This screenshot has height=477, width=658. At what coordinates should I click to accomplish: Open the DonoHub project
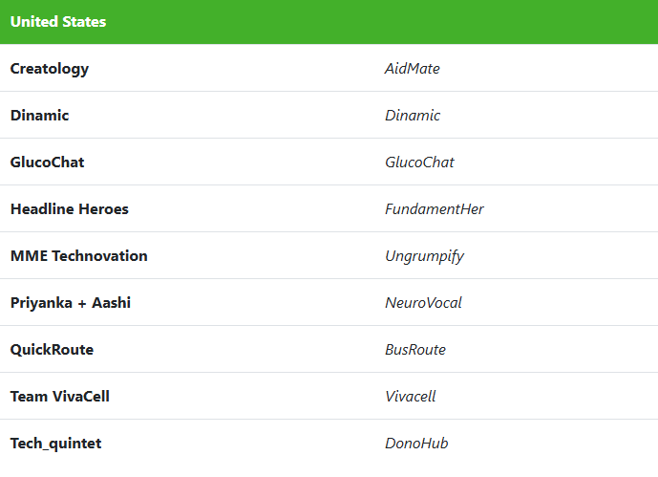click(416, 444)
